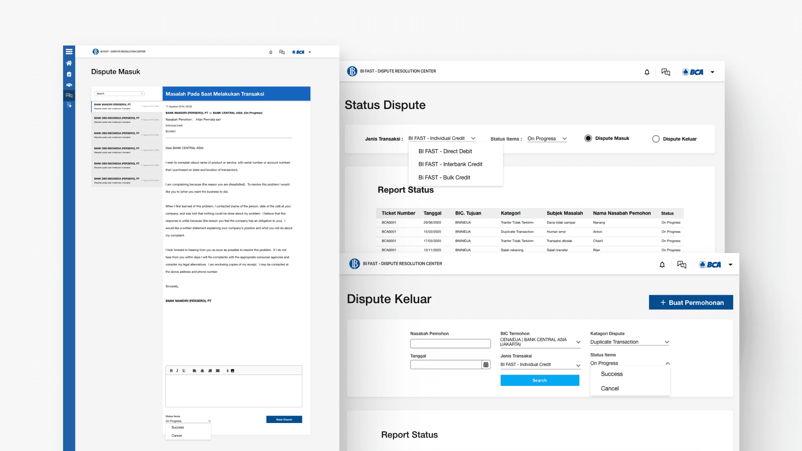Viewport: 802px width, 451px height.
Task: Align text left in reply editor
Action: [194, 371]
